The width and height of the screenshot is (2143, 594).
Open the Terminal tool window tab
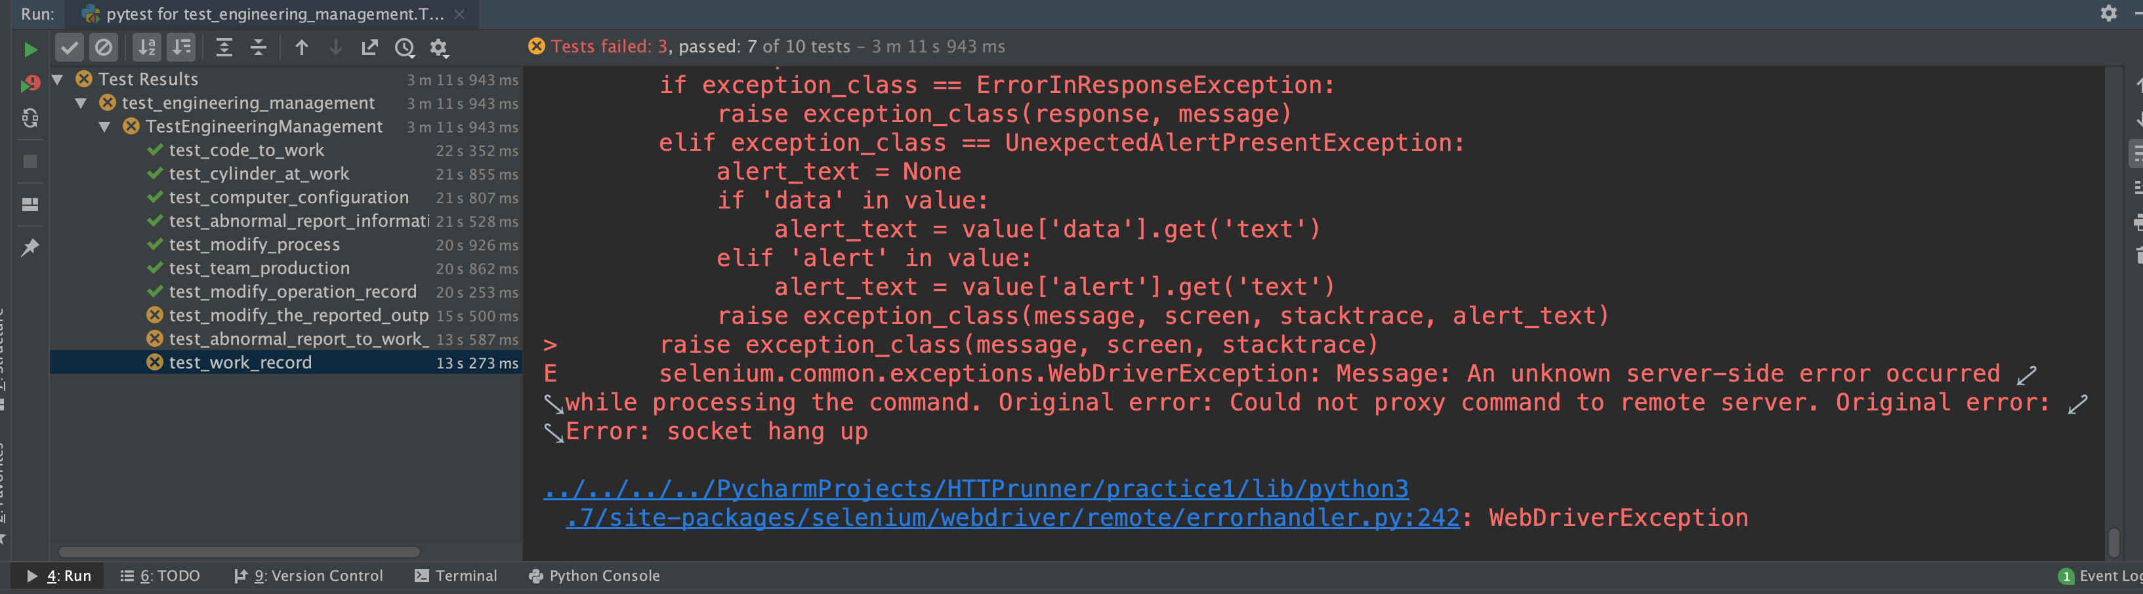456,576
